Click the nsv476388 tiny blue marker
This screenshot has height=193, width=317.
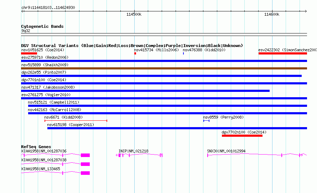pyautogui.click(x=183, y=53)
